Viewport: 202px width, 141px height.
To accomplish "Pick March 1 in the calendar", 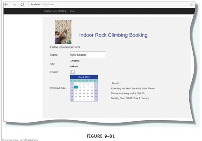I will click(x=92, y=84).
